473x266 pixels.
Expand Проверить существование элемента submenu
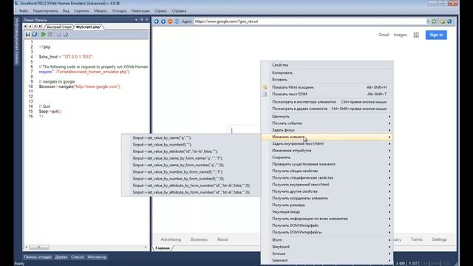pos(327,164)
